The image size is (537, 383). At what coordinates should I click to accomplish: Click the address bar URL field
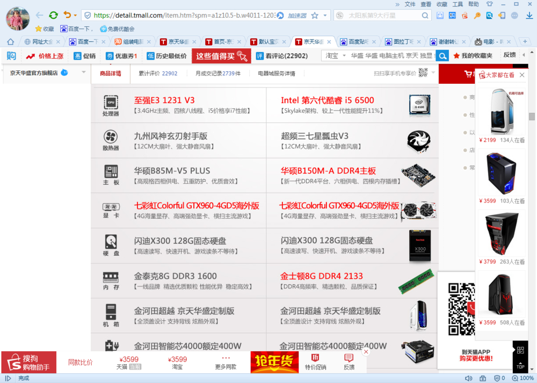(x=184, y=16)
